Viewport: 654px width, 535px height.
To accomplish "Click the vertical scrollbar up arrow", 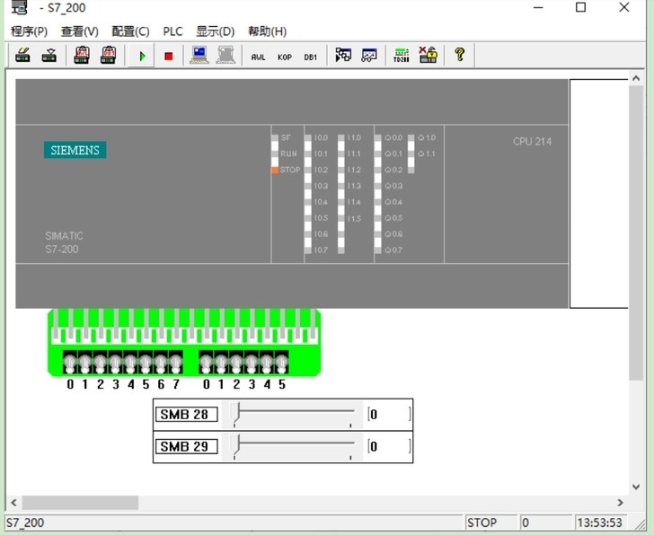I will coord(636,78).
